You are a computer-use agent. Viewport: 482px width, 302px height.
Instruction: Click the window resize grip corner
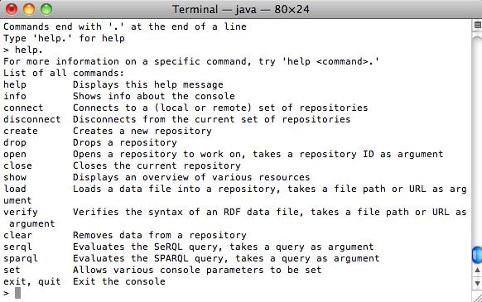pos(477,297)
